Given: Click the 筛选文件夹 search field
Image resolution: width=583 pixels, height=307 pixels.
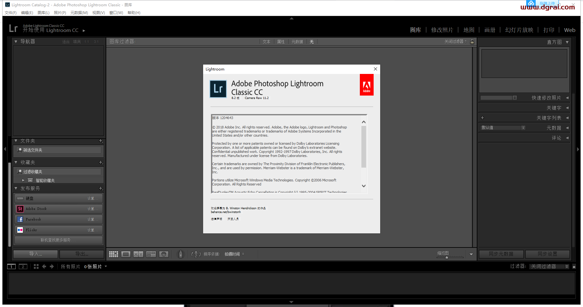Looking at the screenshot, I should [x=59, y=150].
